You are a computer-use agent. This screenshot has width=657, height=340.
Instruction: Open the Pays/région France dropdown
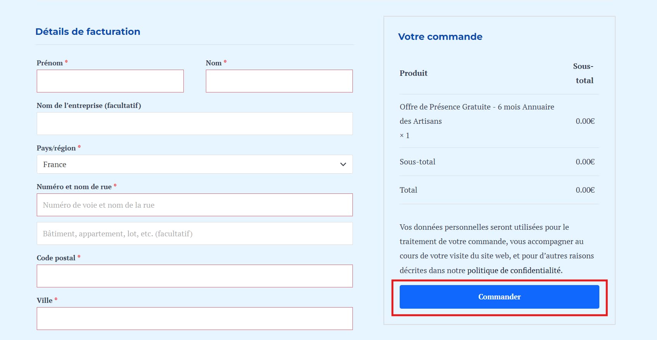195,164
